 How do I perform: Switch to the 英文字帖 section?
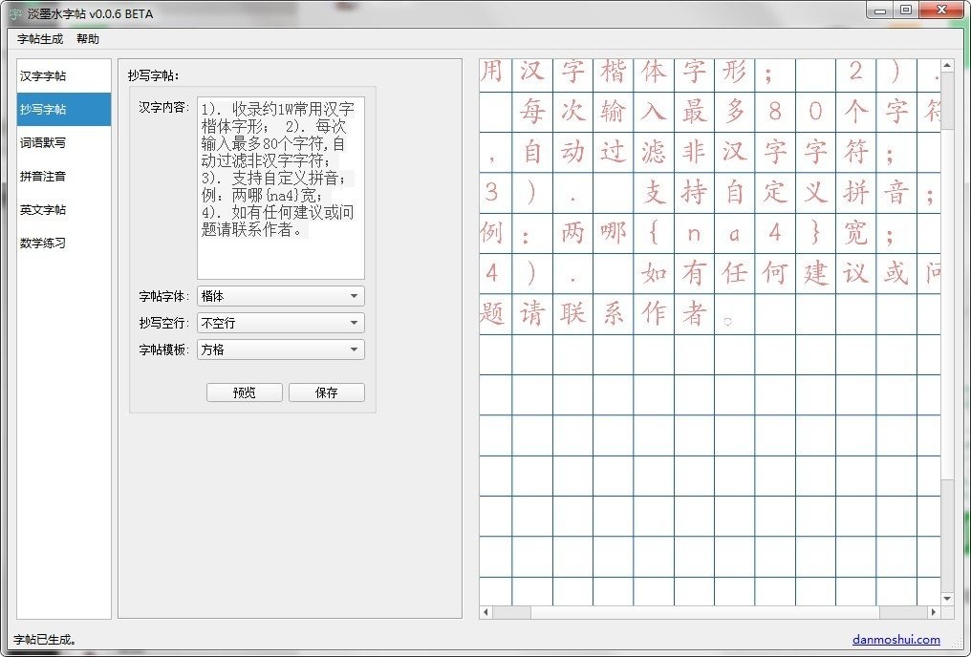coord(45,209)
